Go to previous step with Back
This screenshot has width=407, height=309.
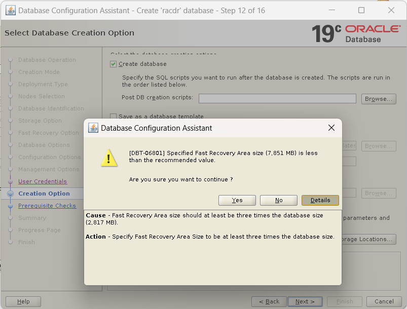tap(269, 301)
